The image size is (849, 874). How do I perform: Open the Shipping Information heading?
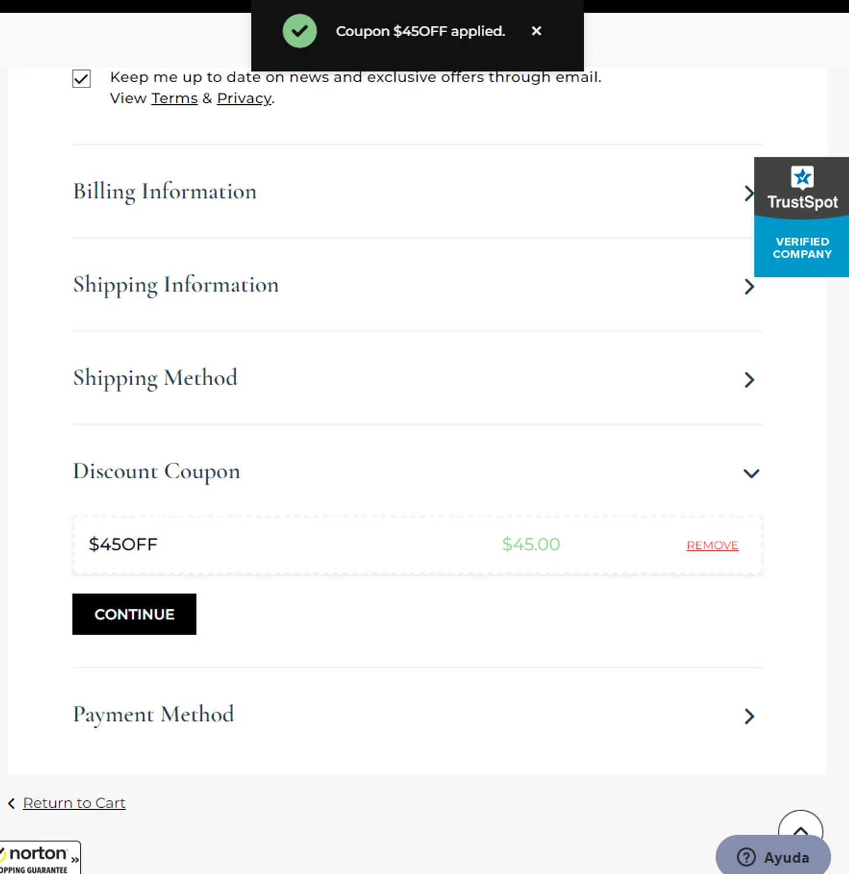coord(176,285)
